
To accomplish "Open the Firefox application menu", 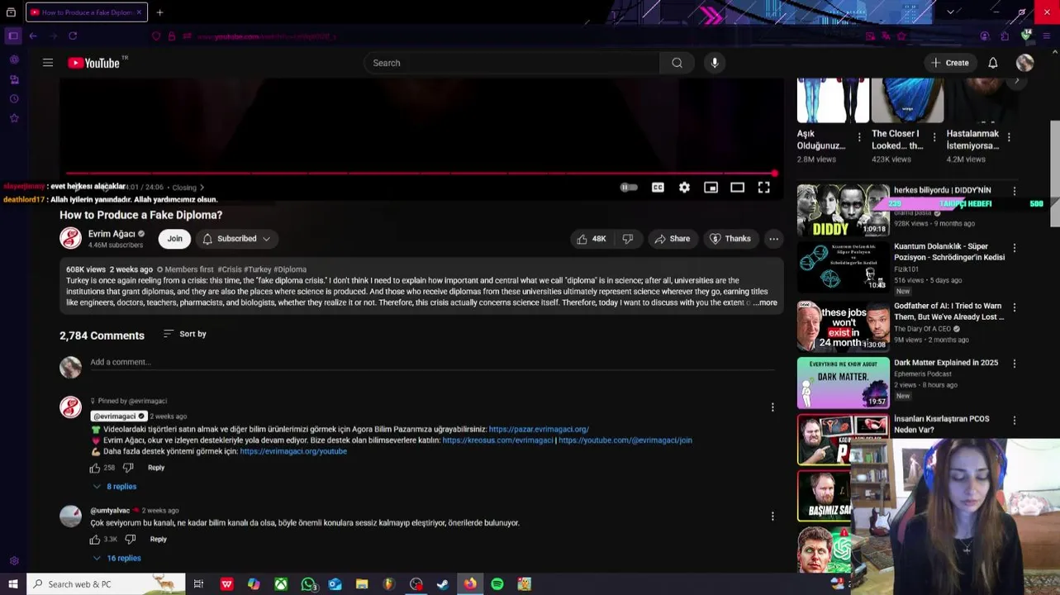I will pos(1045,36).
